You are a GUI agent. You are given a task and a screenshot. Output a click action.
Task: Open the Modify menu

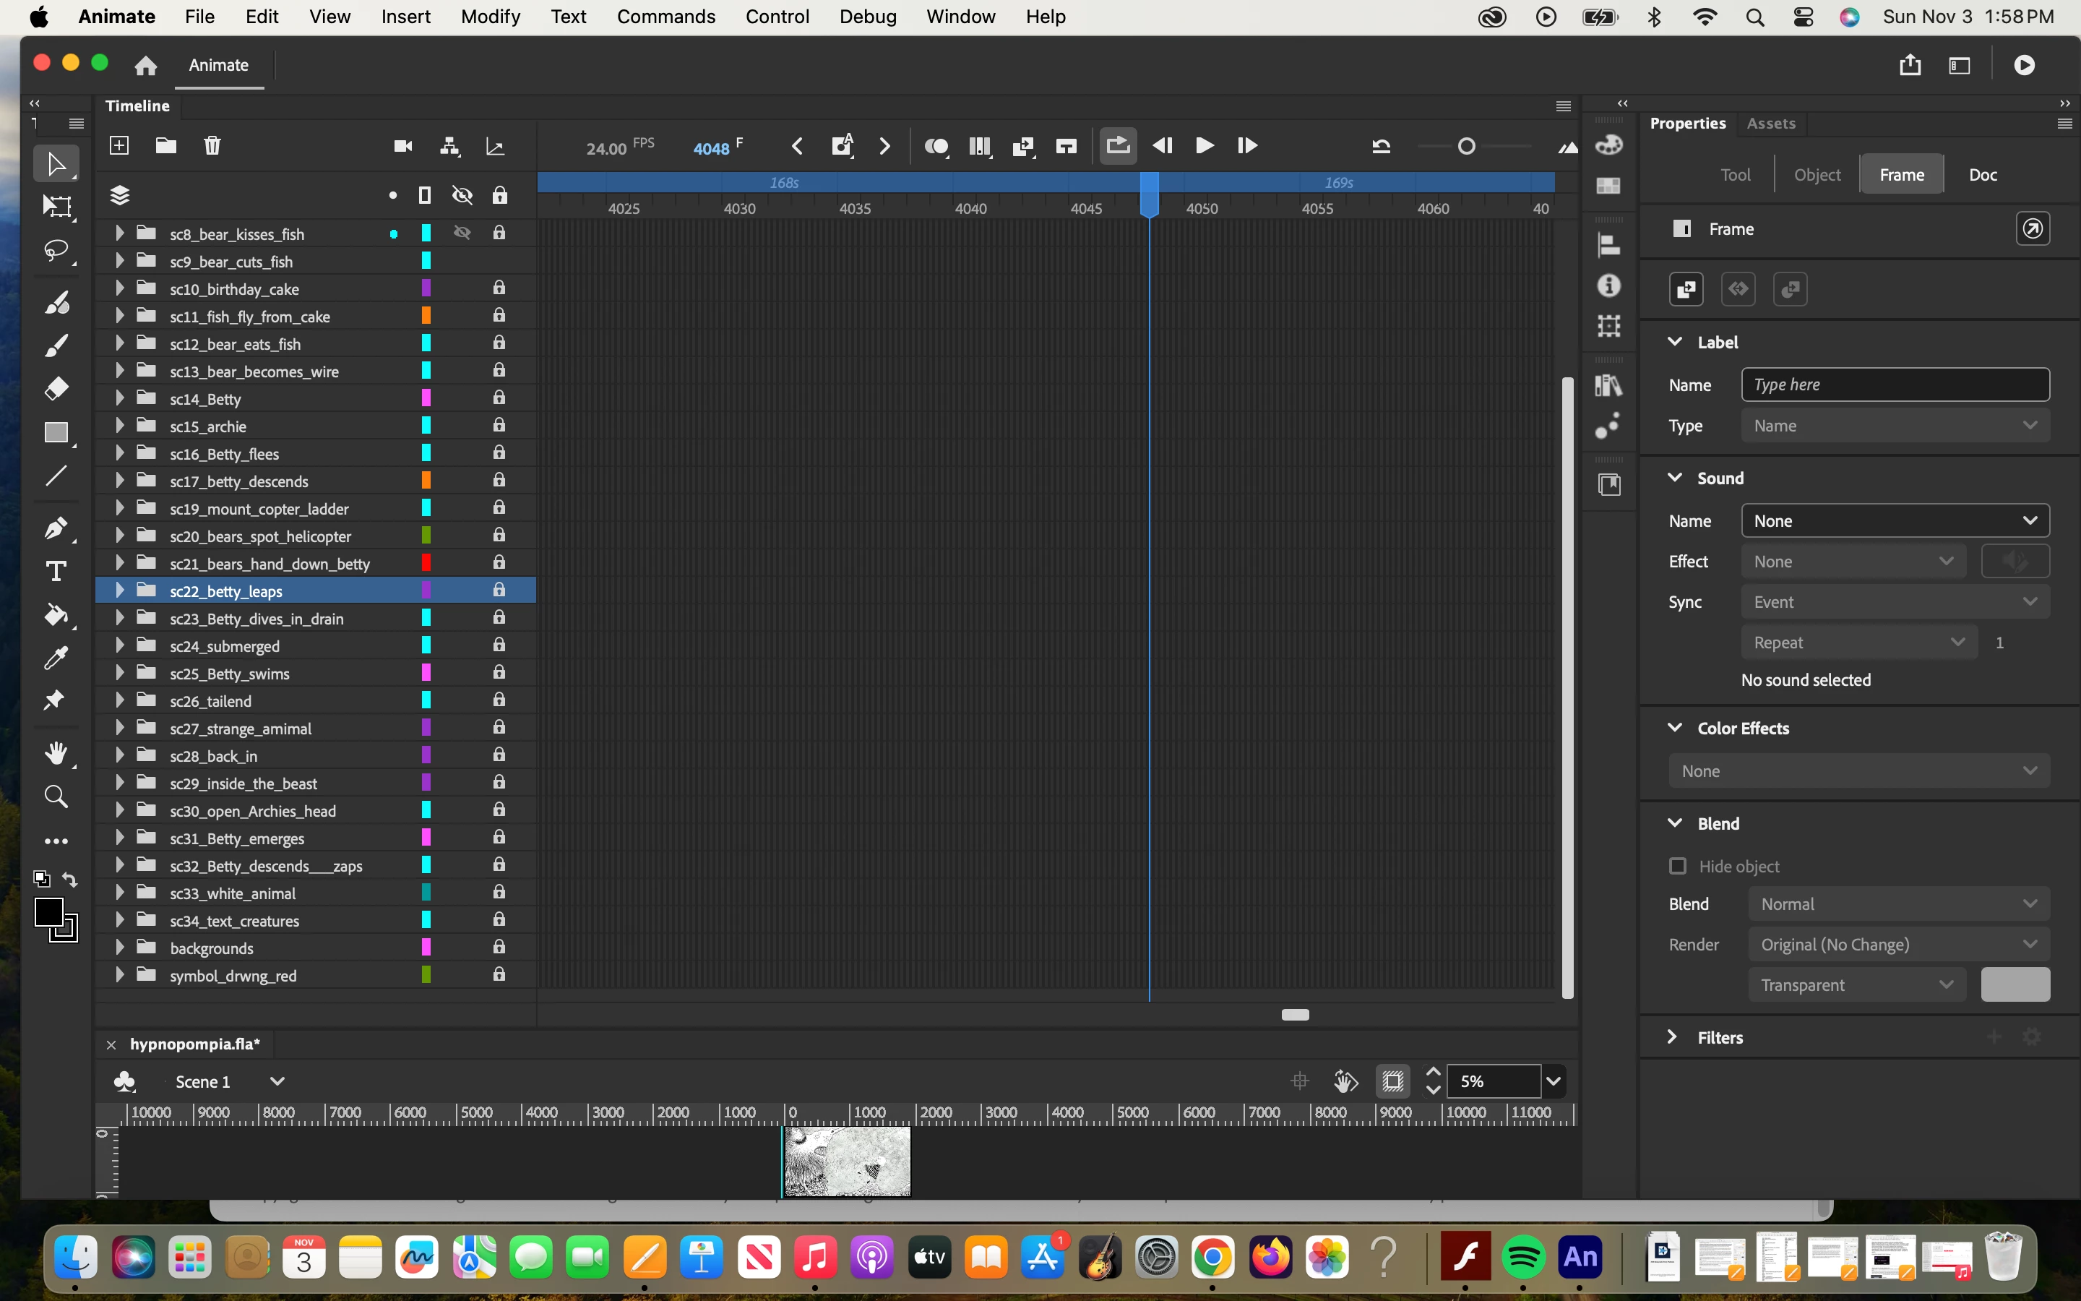(x=490, y=17)
